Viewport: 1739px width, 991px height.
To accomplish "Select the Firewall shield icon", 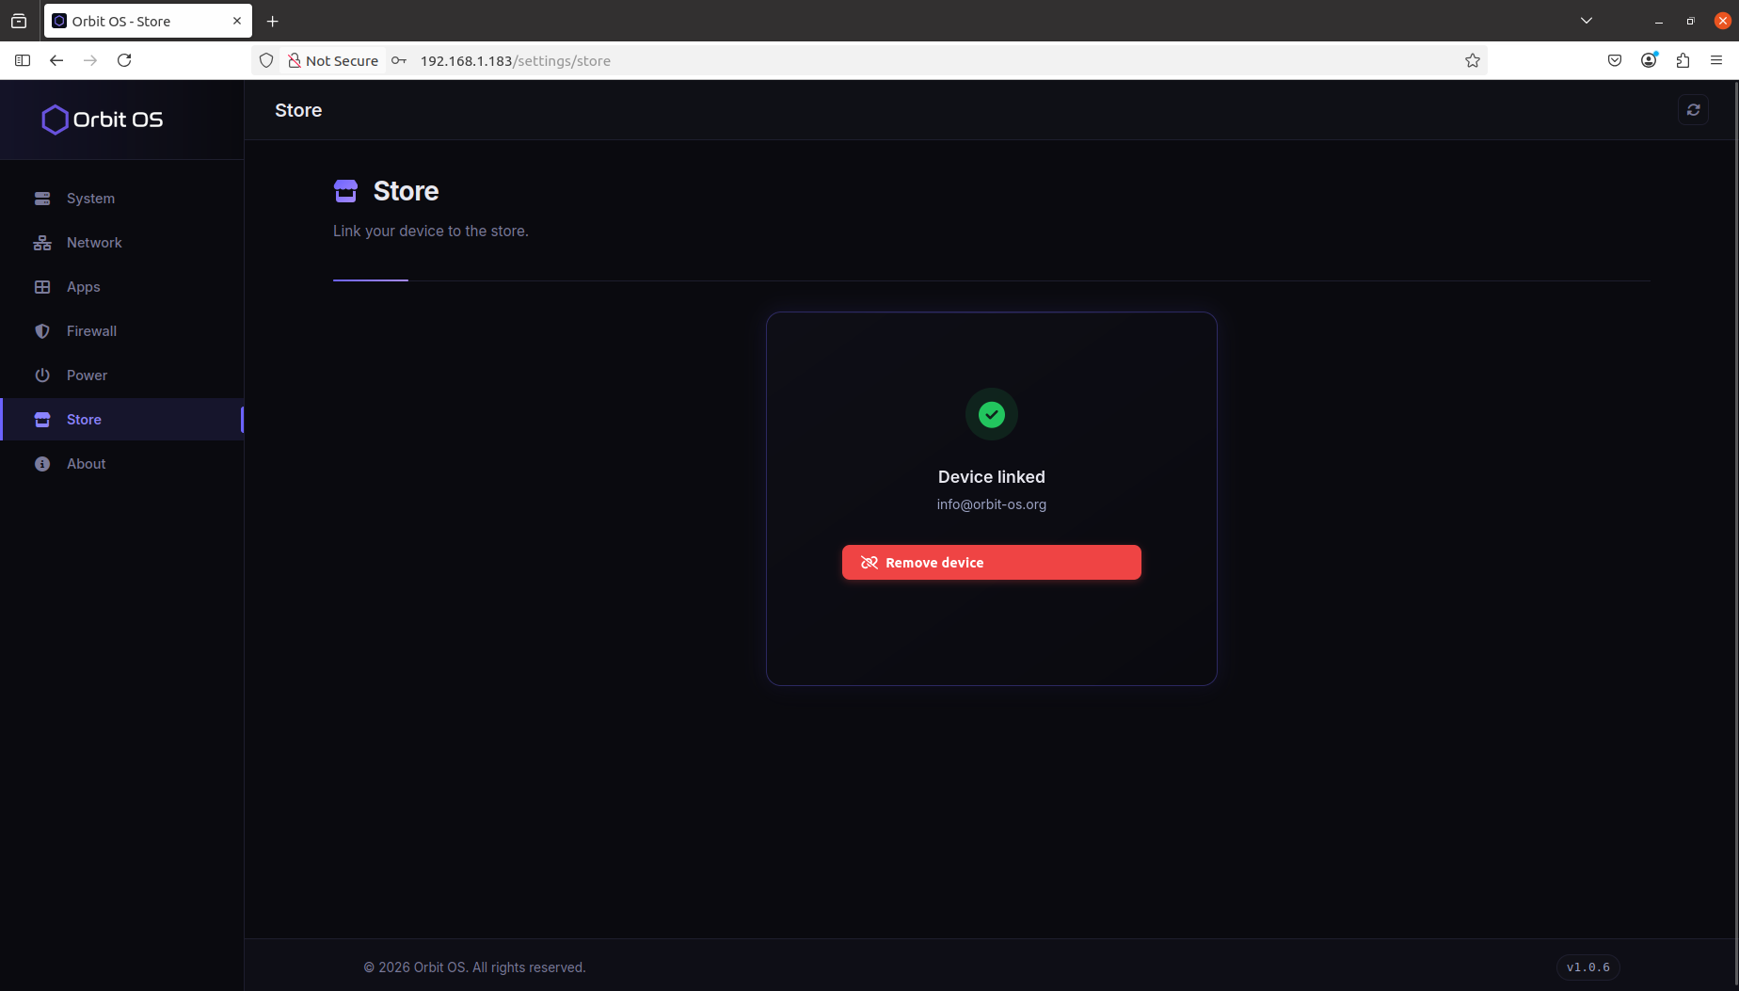I will [42, 330].
